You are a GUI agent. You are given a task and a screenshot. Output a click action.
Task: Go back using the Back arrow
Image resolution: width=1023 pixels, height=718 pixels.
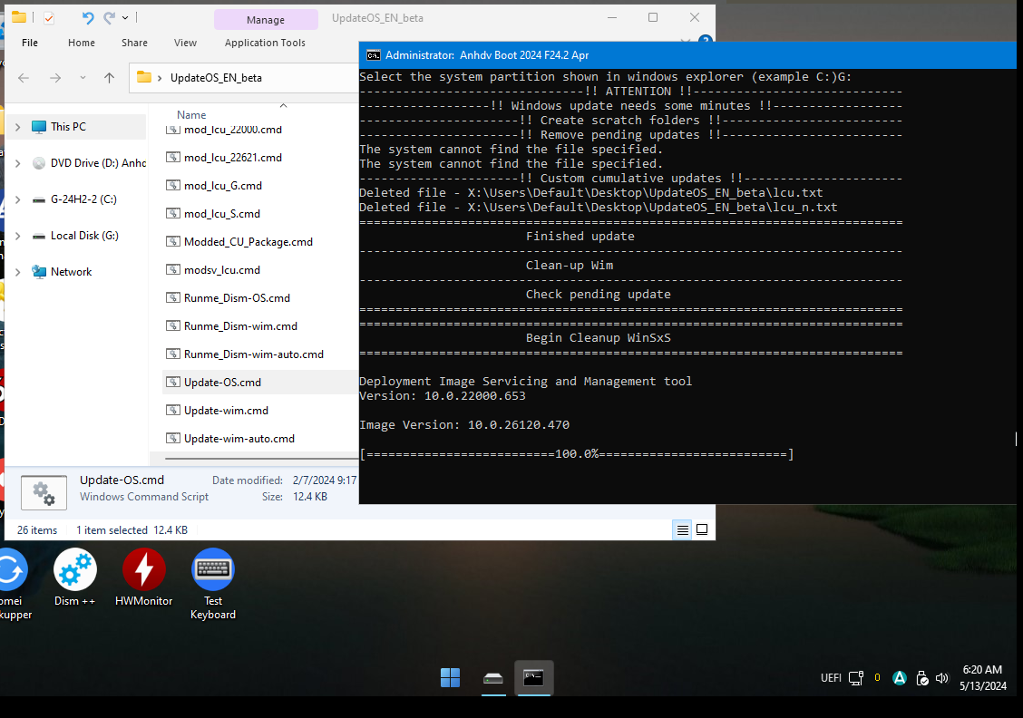[x=24, y=78]
